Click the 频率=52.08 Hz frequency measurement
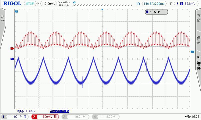201x120 pixels. [x=59, y=111]
